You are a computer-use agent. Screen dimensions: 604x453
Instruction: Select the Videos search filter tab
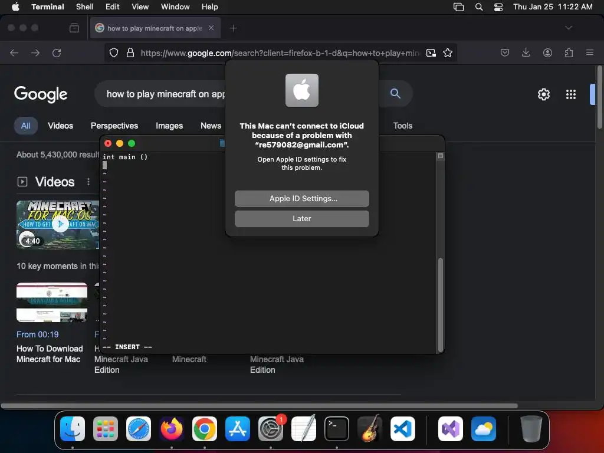tap(61, 126)
